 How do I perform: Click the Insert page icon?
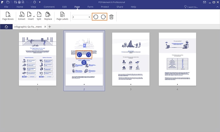(30, 15)
